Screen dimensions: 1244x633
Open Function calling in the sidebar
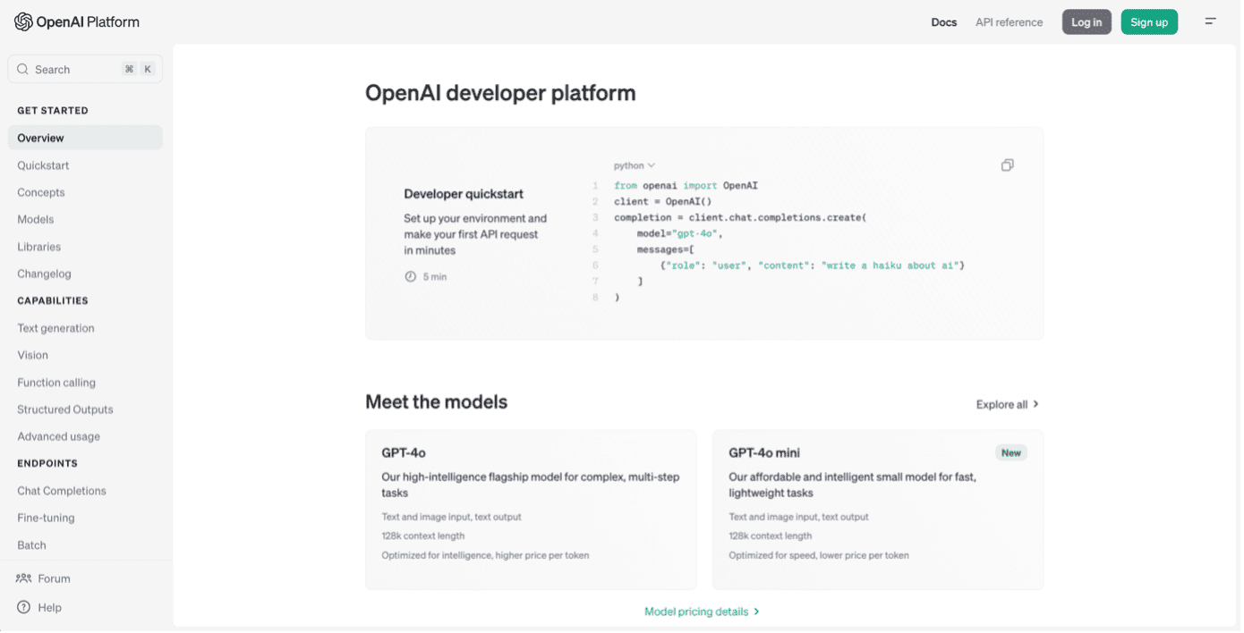[56, 383]
